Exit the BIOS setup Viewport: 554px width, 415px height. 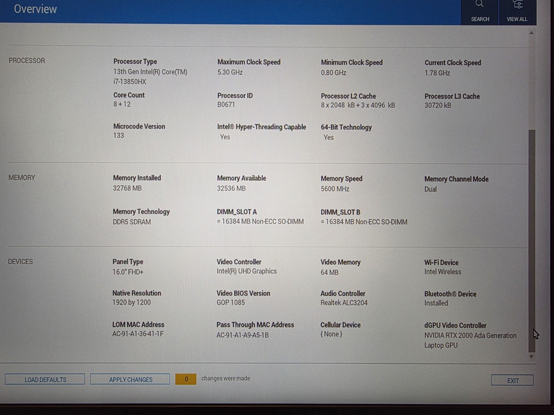point(512,380)
